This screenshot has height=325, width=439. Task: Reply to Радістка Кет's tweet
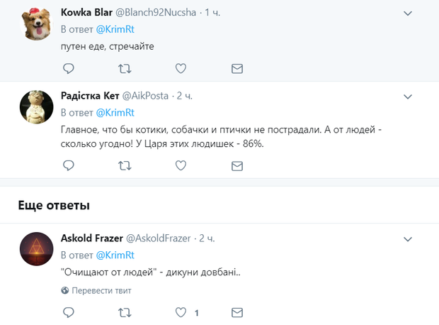click(69, 165)
